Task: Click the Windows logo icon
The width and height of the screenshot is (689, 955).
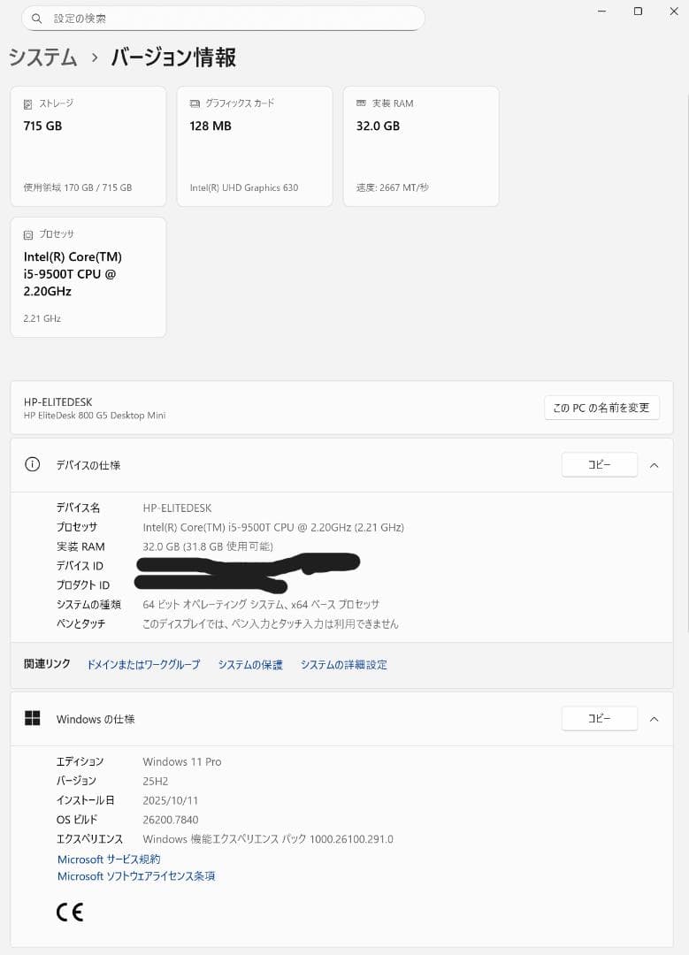Action: pyautogui.click(x=33, y=719)
